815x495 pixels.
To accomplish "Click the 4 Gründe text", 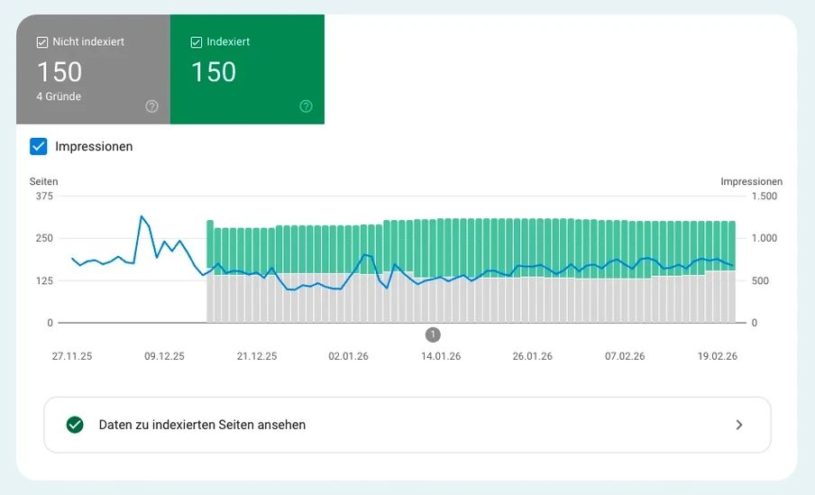I will [x=59, y=96].
